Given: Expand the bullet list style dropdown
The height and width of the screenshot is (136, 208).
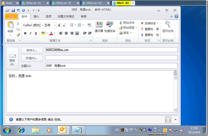Looking at the screenshot, I should (75, 25).
